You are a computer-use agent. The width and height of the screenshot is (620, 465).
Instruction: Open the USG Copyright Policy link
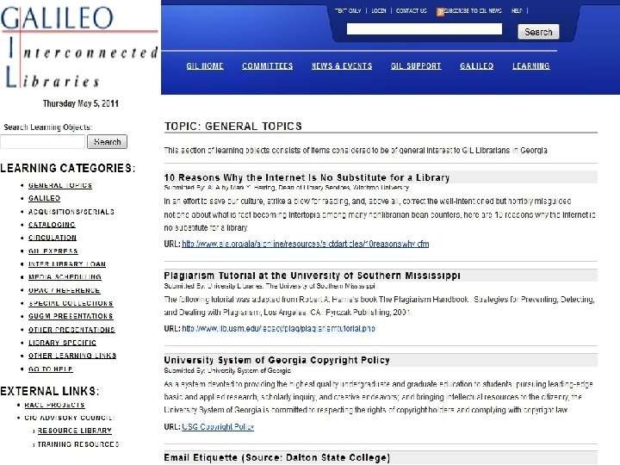click(218, 426)
